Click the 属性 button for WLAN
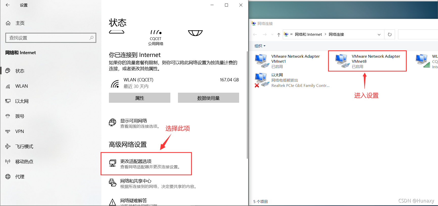The height and width of the screenshot is (206, 438). (x=140, y=98)
